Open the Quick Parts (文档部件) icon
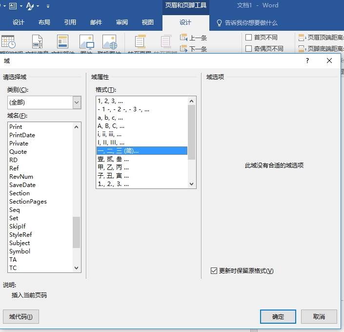 pos(63,41)
